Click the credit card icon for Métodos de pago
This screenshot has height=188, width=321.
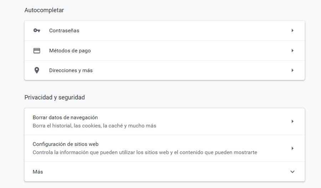click(x=37, y=51)
